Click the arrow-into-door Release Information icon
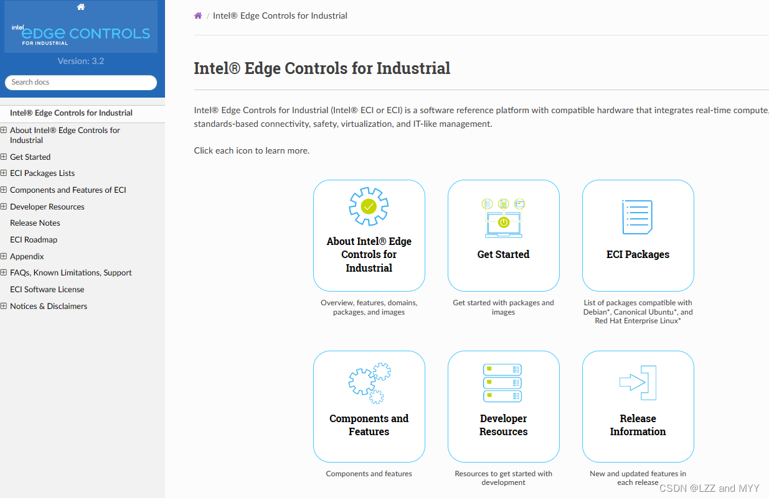Image resolution: width=769 pixels, height=498 pixels. pos(638,383)
